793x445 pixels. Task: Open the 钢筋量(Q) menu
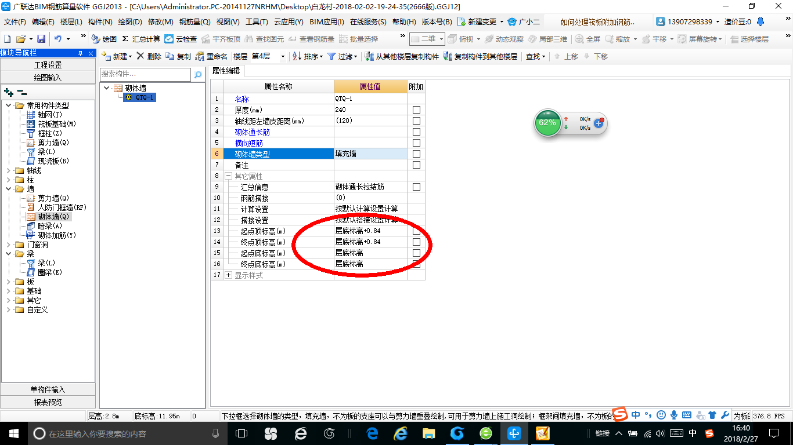point(194,22)
